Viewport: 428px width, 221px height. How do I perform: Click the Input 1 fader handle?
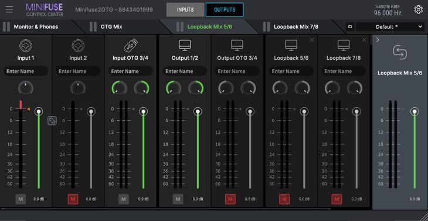pyautogui.click(x=39, y=111)
